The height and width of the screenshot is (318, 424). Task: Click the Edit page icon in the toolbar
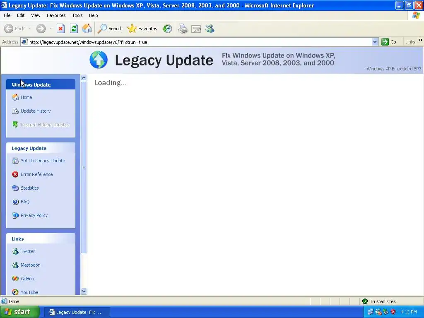point(196,29)
